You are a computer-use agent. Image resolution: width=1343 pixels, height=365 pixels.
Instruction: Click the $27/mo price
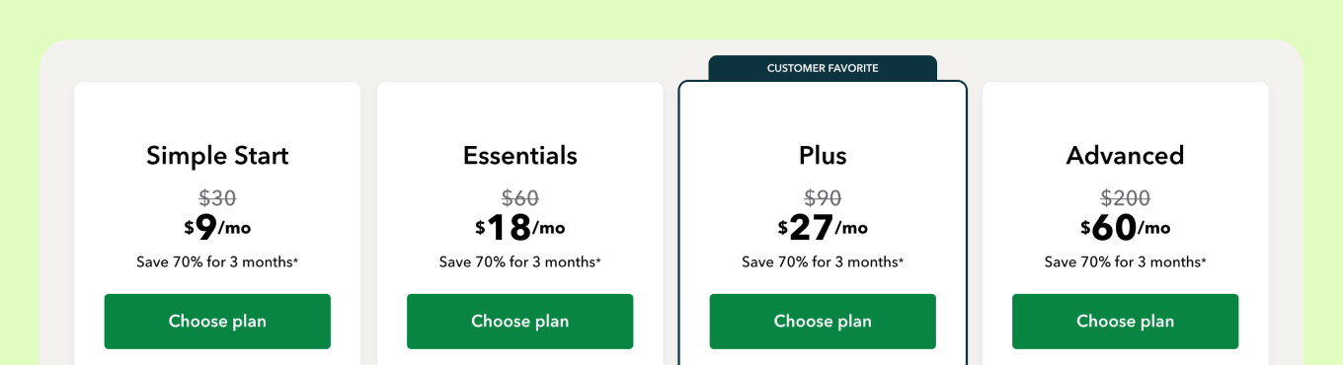[x=823, y=228]
